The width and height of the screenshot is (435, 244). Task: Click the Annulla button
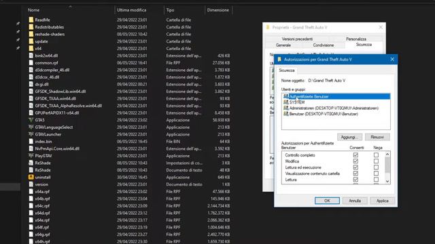click(355, 201)
